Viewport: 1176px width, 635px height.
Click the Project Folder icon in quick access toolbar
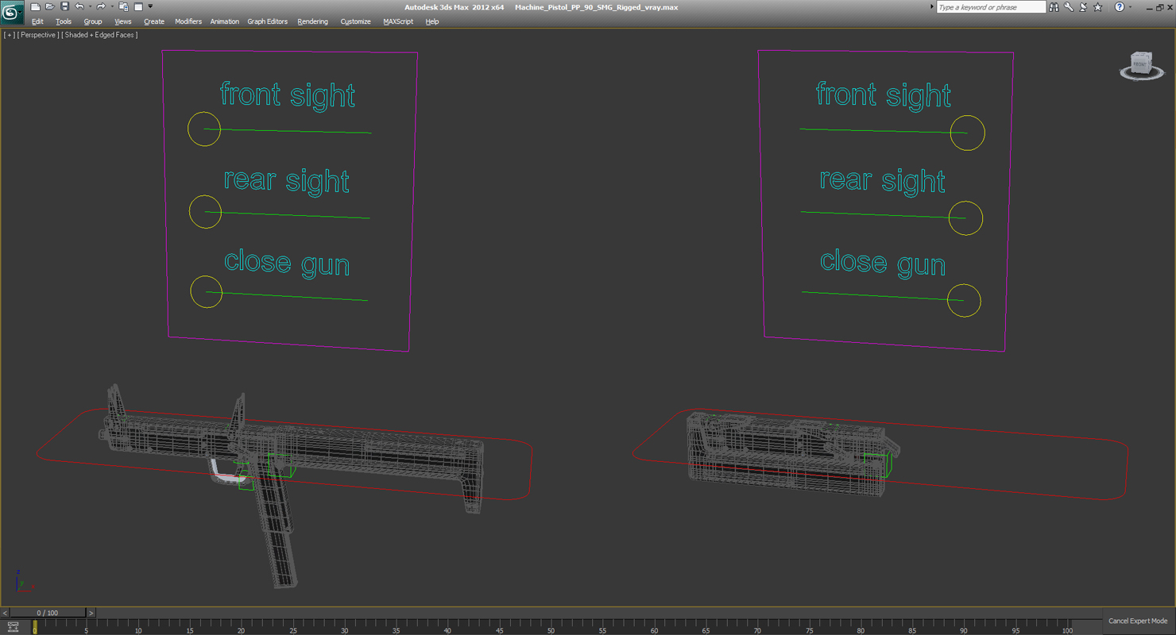click(x=123, y=6)
